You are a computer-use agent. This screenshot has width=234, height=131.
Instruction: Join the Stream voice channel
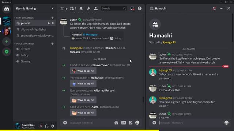(35, 49)
